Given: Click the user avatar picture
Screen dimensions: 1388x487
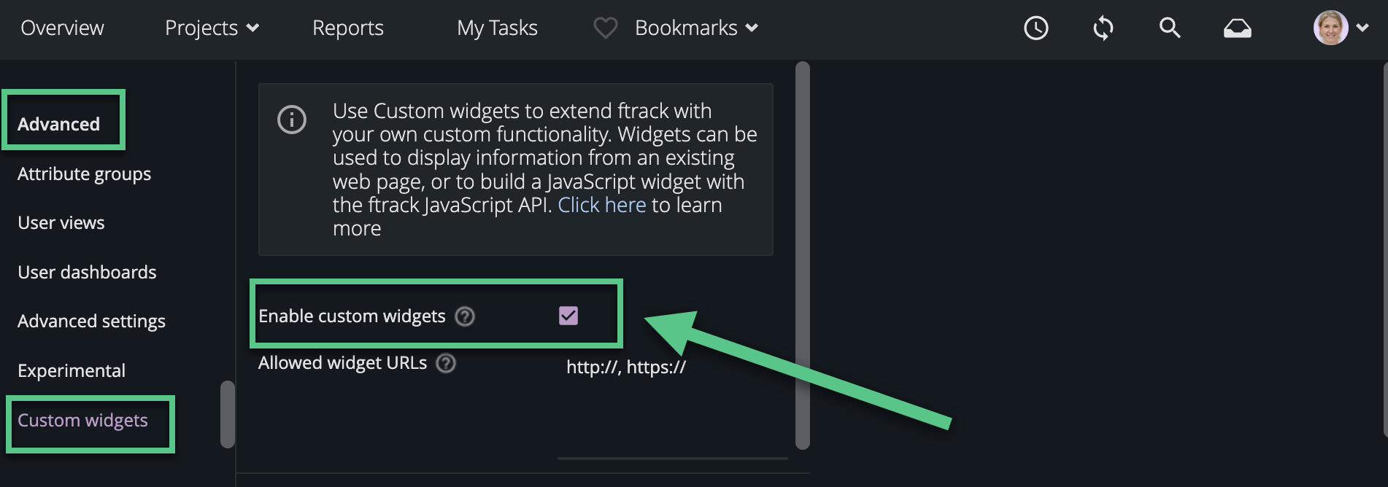Looking at the screenshot, I should pyautogui.click(x=1331, y=28).
